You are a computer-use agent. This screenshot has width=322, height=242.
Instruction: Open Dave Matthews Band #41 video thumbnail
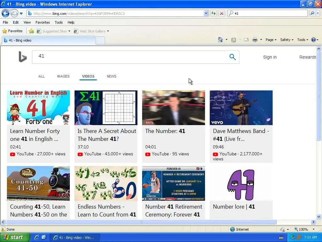point(241,108)
